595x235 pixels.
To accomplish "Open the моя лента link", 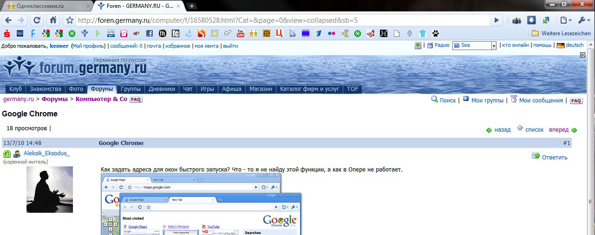I will (207, 46).
